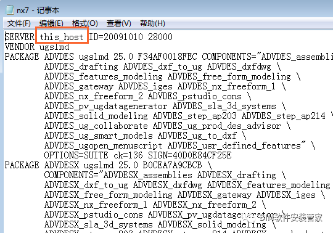This screenshot has width=333, height=233.
Task: Open the 格式(O) menu
Action: (x=84, y=23)
